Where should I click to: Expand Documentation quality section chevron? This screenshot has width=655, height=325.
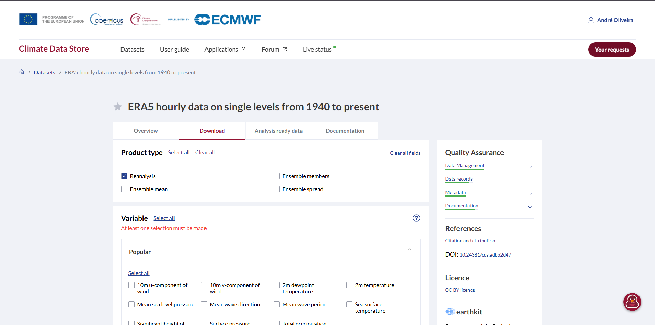(x=530, y=207)
